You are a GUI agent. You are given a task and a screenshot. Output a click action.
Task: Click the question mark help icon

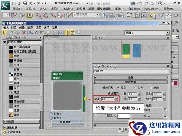coord(160,3)
